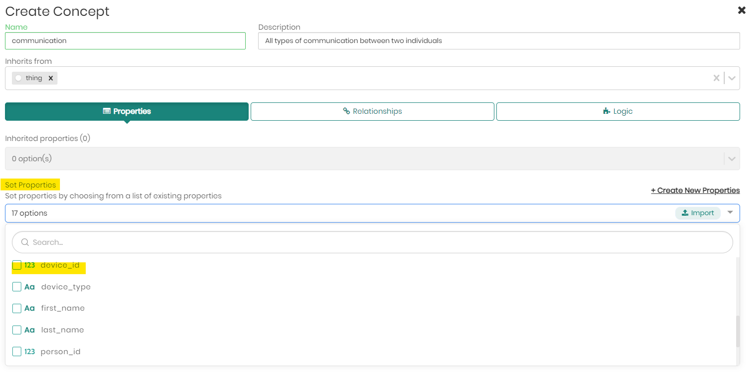Check the person_id property checkbox
This screenshot has height=373, width=749.
click(17, 352)
